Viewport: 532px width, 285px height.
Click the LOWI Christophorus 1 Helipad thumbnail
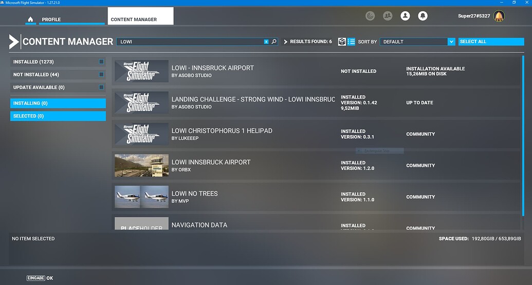click(x=141, y=134)
